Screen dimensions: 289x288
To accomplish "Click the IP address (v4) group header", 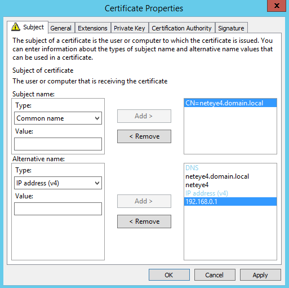I will pos(230,193).
